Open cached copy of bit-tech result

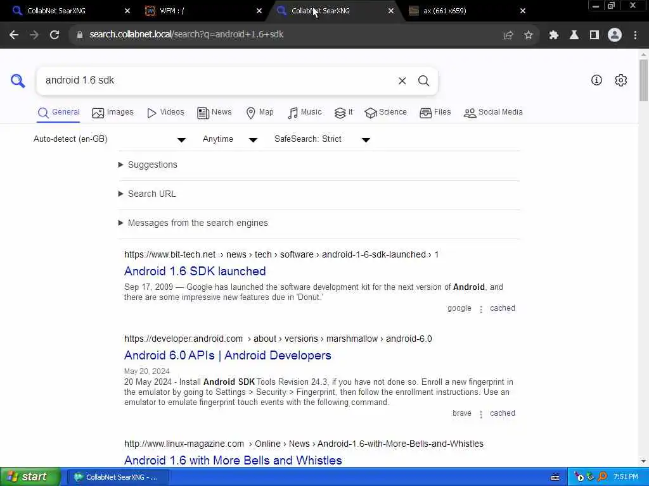tap(503, 308)
